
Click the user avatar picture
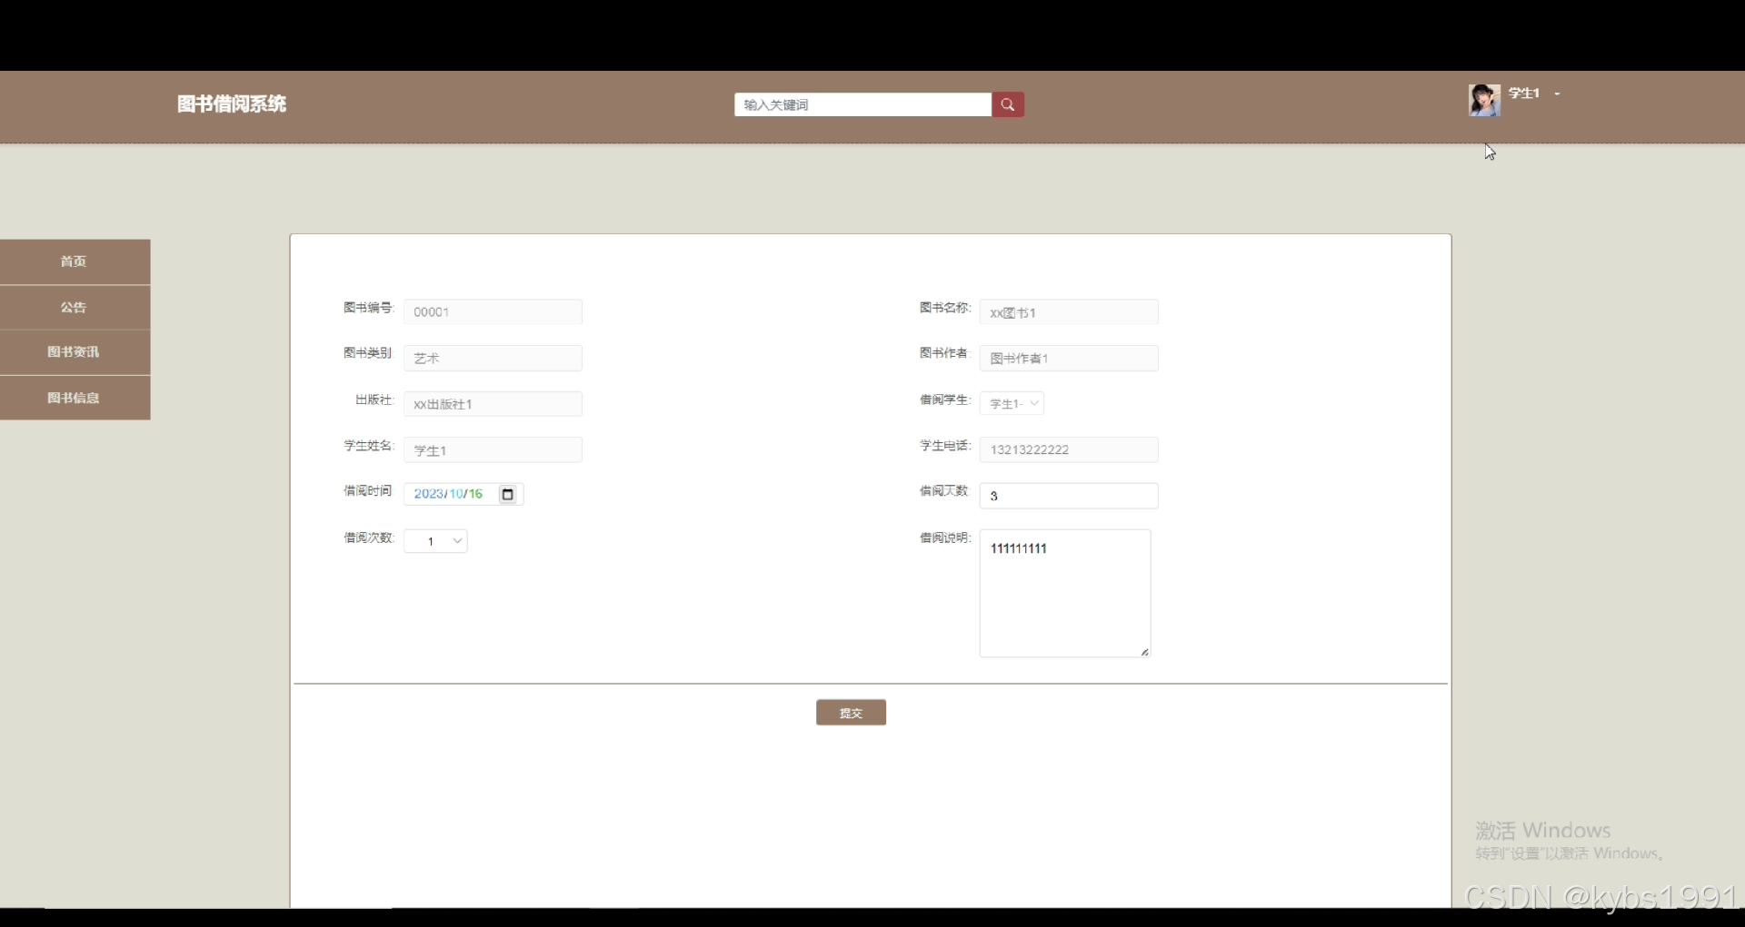pyautogui.click(x=1484, y=100)
